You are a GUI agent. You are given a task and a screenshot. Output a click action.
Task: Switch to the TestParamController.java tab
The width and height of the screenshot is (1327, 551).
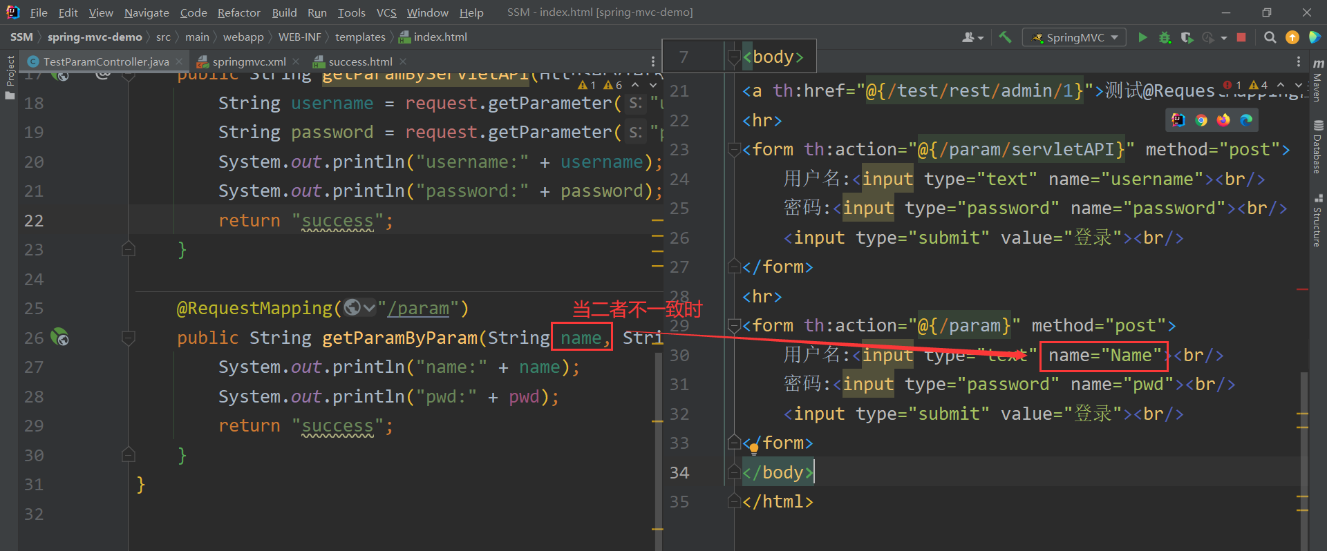click(x=105, y=61)
